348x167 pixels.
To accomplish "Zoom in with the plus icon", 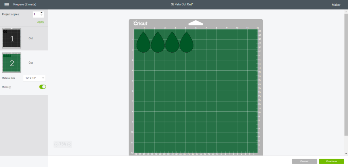I will pyautogui.click(x=69, y=144).
